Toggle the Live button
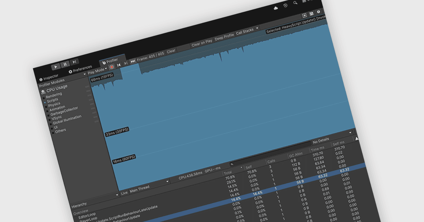The height and width of the screenshot is (222, 424). point(124,193)
